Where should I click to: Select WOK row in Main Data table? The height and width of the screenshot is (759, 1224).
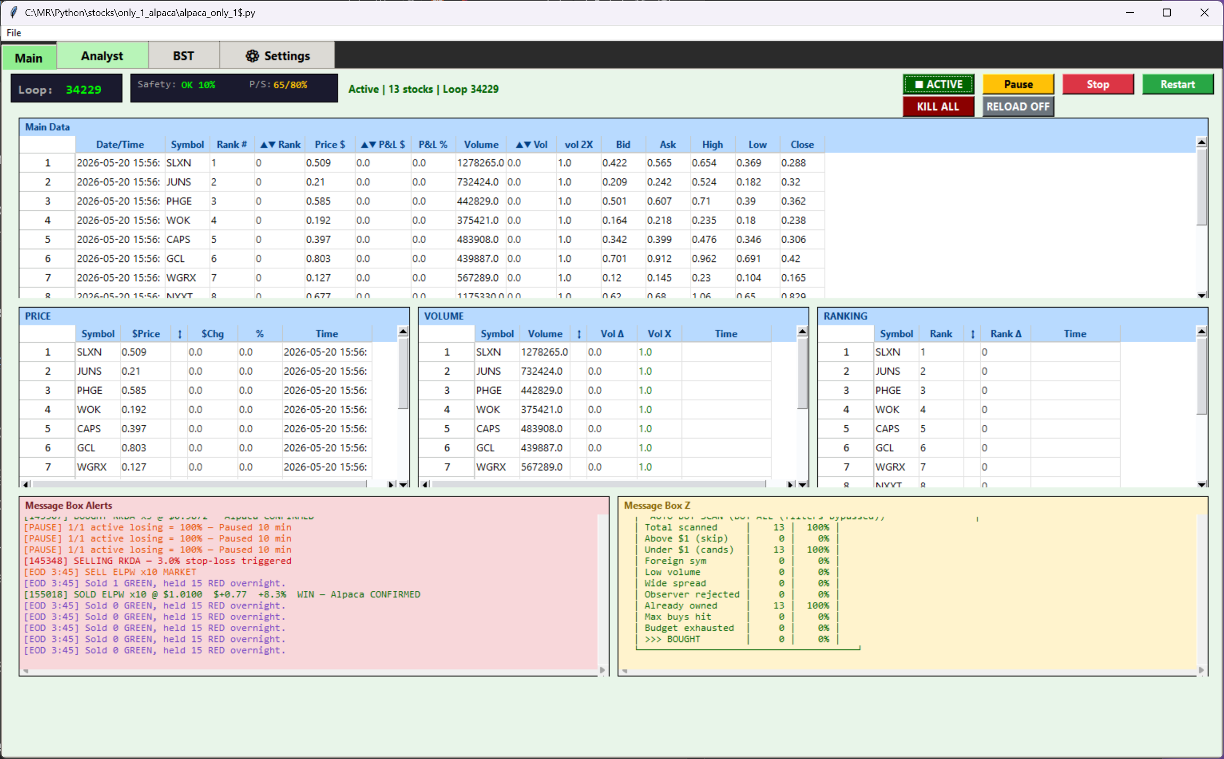coord(422,220)
